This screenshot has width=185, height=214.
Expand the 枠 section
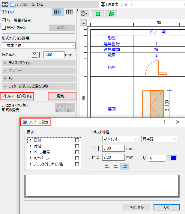click(x=39, y=79)
